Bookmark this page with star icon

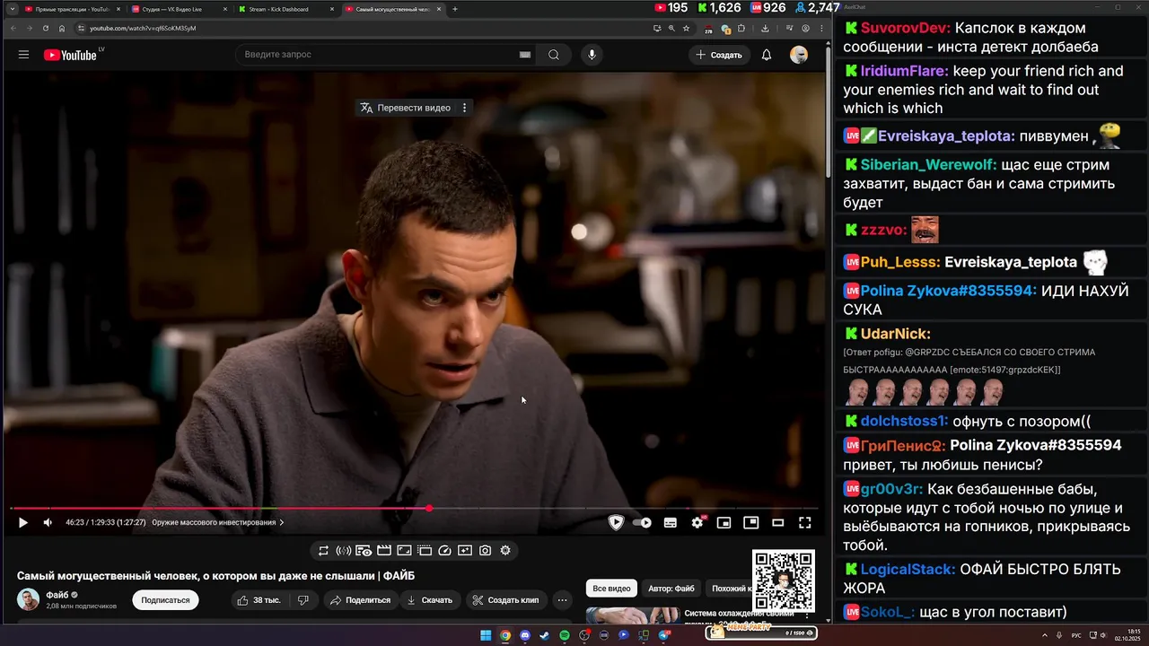[x=687, y=28]
